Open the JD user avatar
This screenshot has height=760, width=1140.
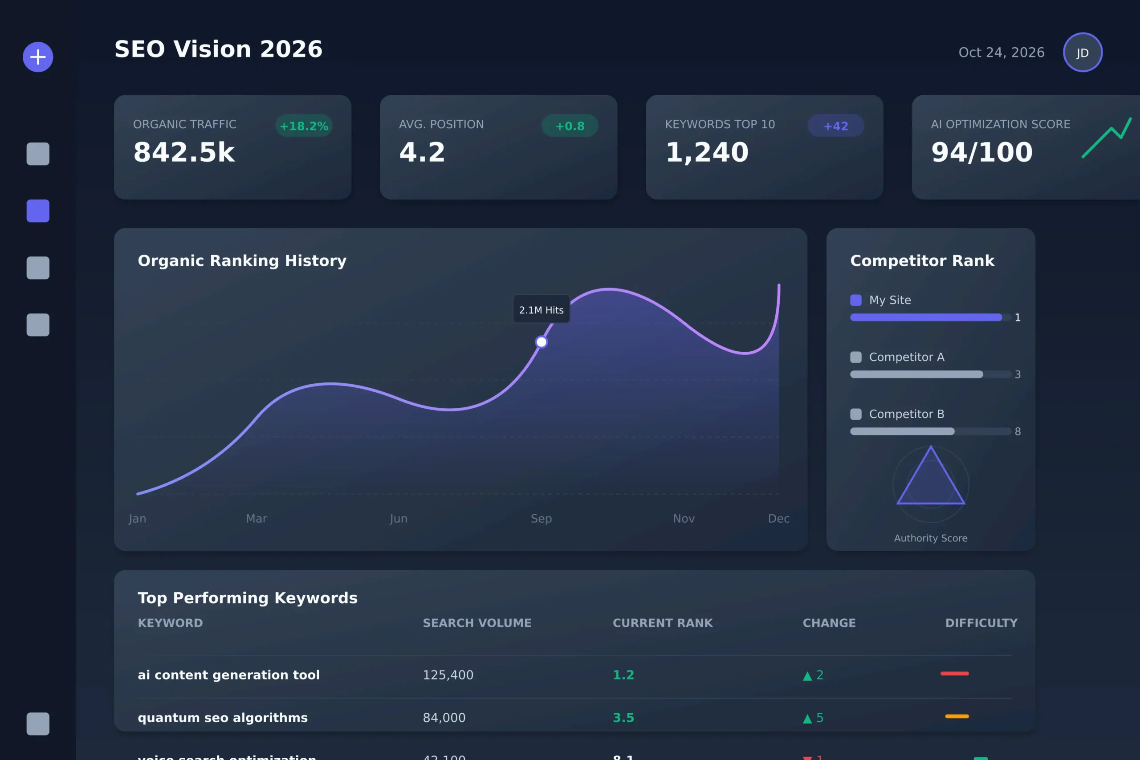tap(1082, 53)
